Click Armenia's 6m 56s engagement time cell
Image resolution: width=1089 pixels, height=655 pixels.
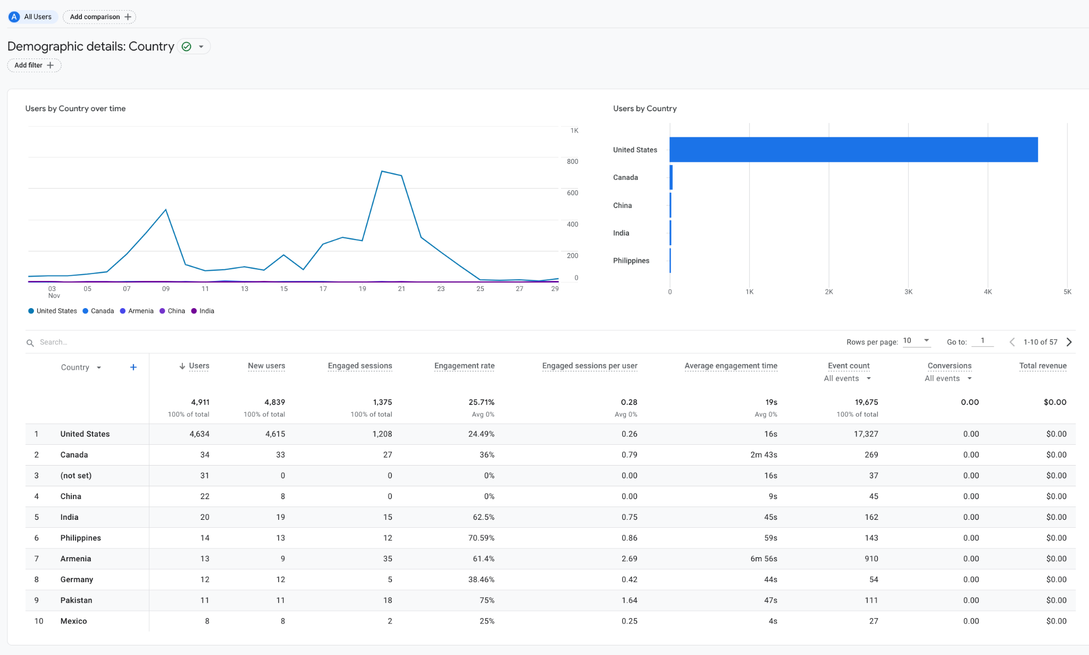point(764,559)
